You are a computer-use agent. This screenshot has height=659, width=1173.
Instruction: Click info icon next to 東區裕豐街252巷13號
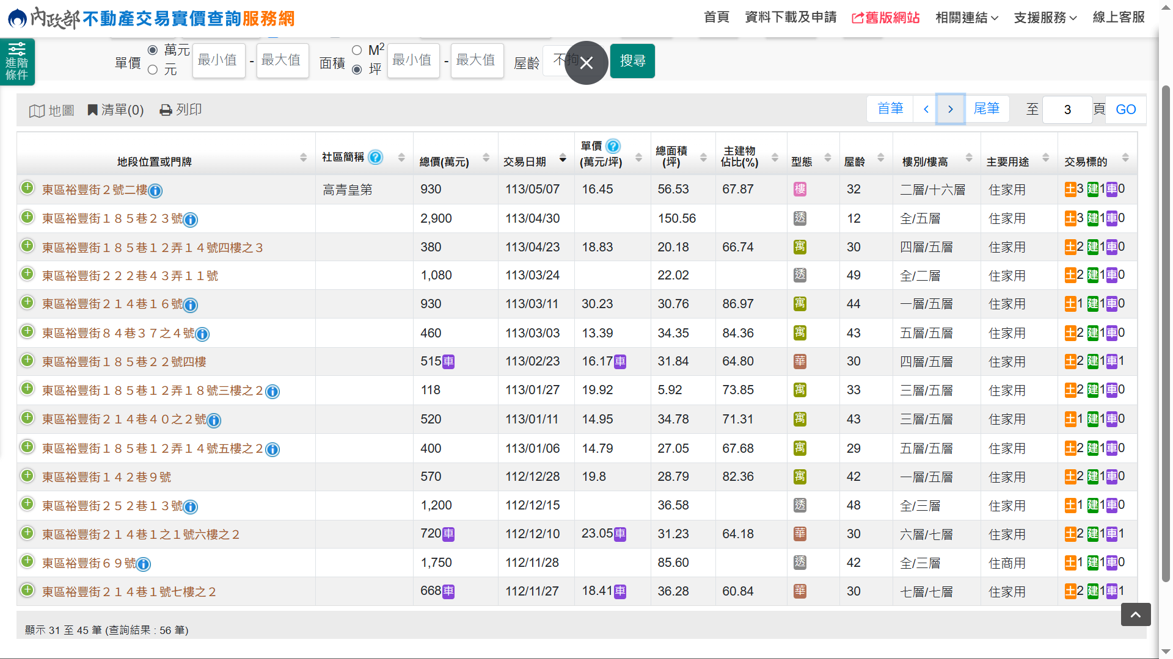(x=191, y=507)
